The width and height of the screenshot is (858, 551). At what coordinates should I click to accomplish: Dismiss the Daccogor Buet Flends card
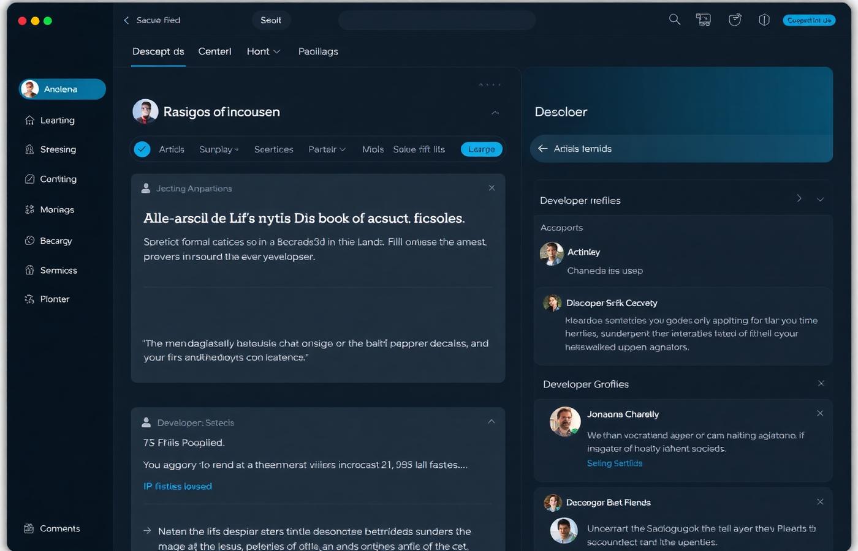(x=820, y=501)
